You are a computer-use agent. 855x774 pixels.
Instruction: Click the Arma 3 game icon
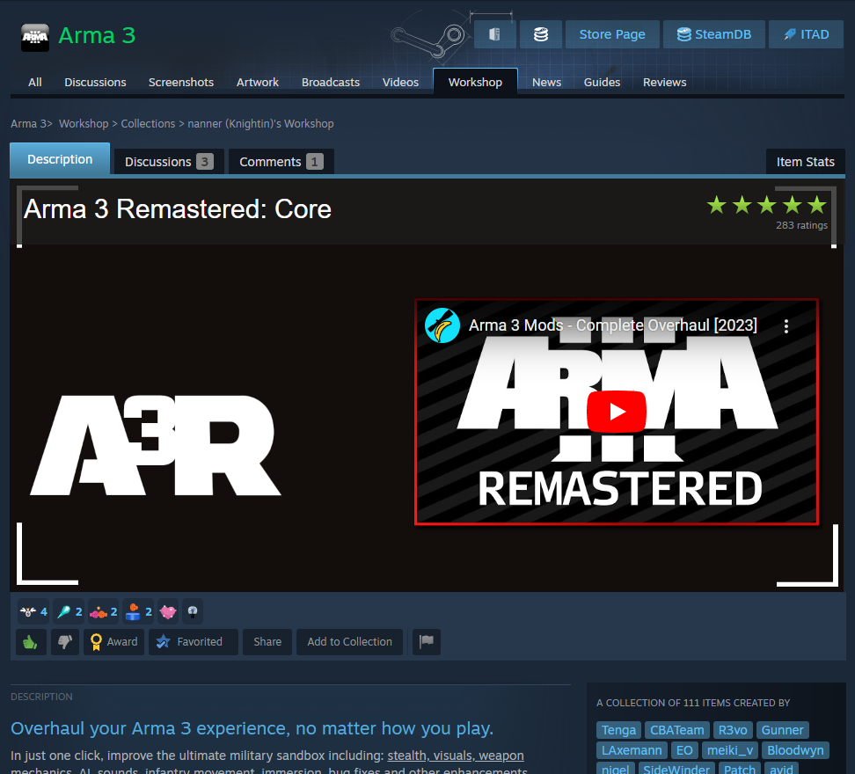pyautogui.click(x=35, y=37)
